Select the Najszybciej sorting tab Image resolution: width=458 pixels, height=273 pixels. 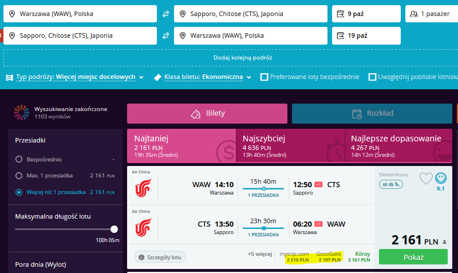click(290, 146)
